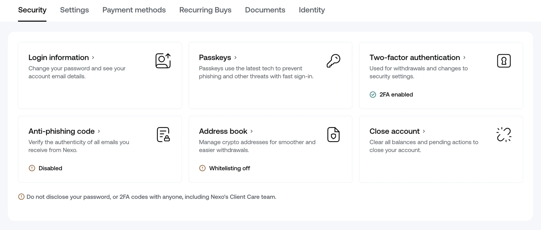Click the '2FA enabled' status text
The width and height of the screenshot is (541, 230).
(396, 95)
